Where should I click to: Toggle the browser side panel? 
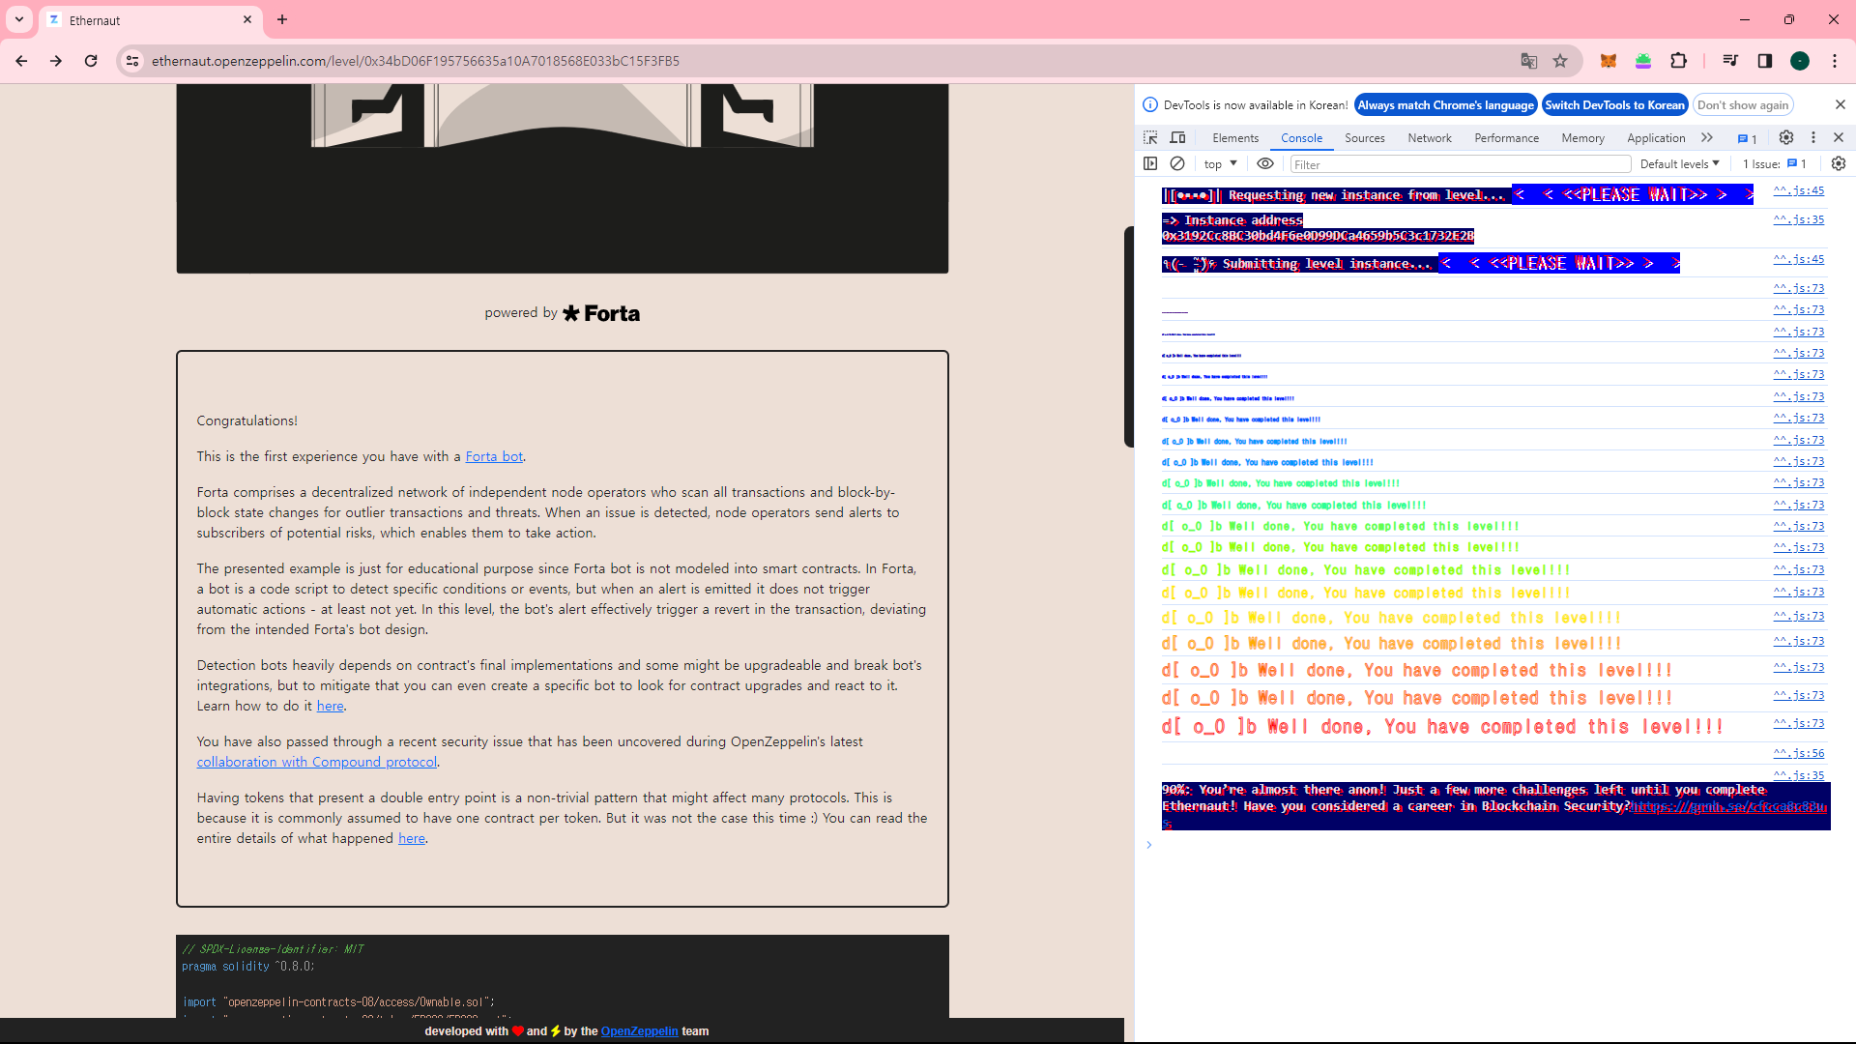1765,61
